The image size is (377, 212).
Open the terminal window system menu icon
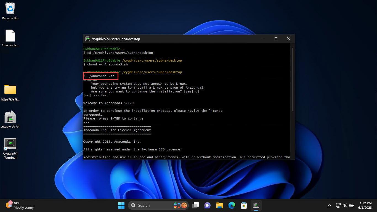(x=88, y=39)
